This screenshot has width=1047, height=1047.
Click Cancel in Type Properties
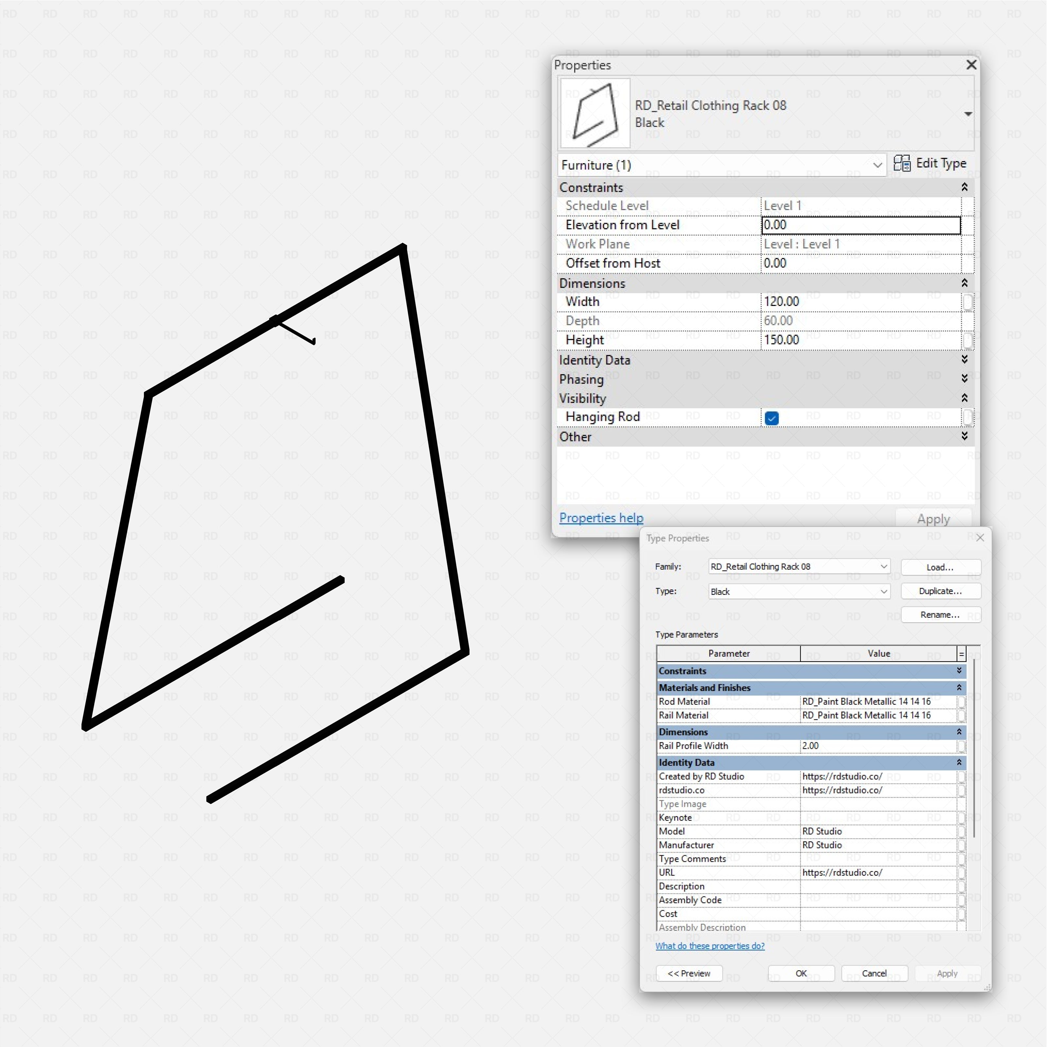pyautogui.click(x=874, y=974)
